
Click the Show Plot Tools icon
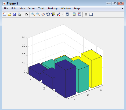pyautogui.click(x=91, y=14)
